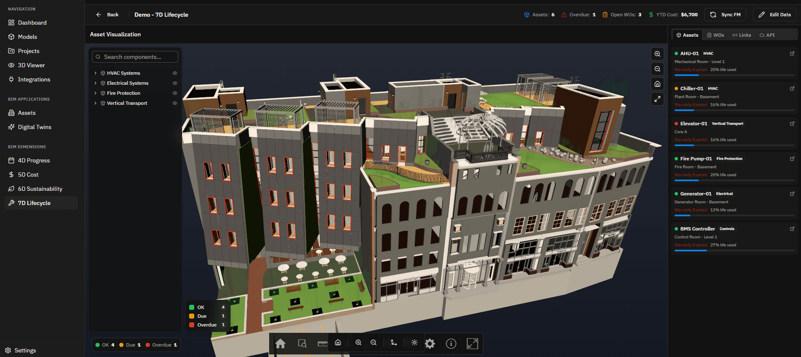The height and width of the screenshot is (357, 801).
Task: Click the Generator-01 life used progress bar
Action: 734,215
